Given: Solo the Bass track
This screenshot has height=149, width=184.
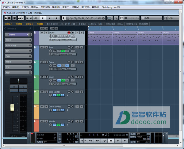Looking at the screenshot, I should 46,48.
